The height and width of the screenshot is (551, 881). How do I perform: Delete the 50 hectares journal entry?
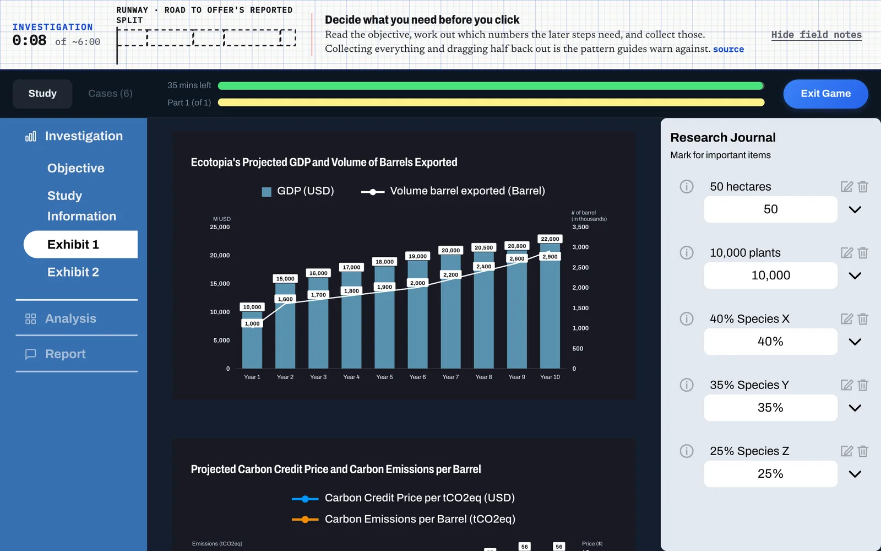863,186
